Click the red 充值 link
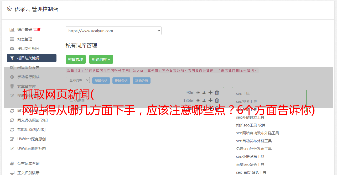 pos(37,30)
